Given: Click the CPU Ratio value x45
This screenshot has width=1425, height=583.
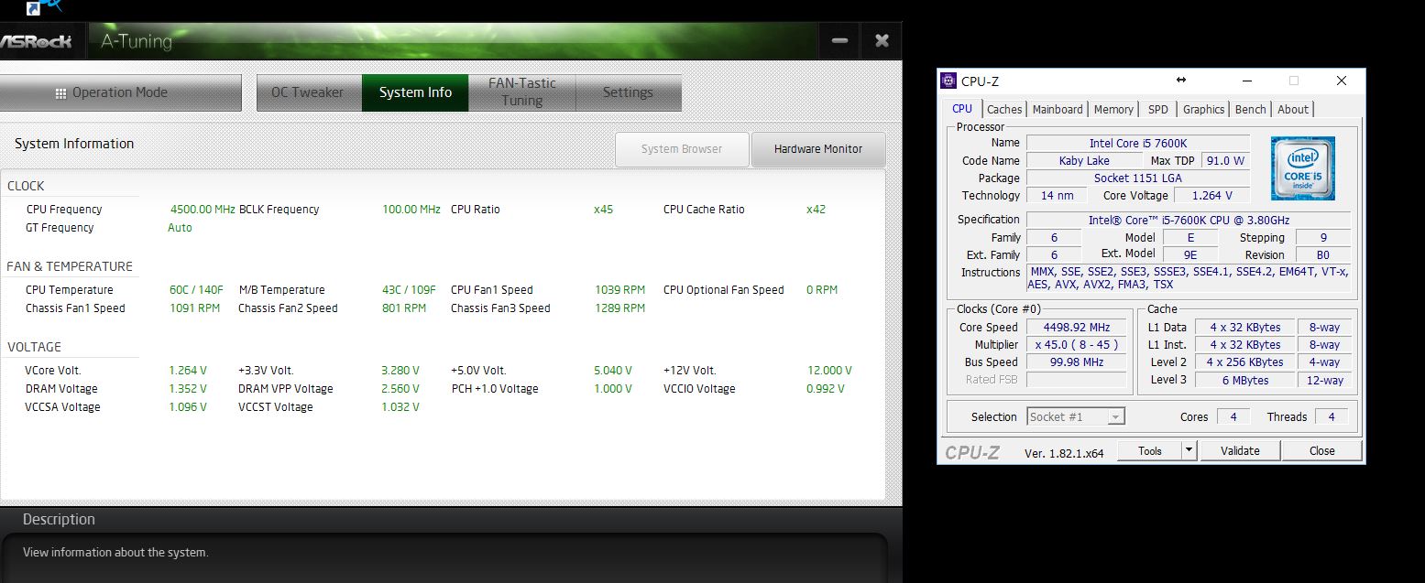Looking at the screenshot, I should point(603,209).
